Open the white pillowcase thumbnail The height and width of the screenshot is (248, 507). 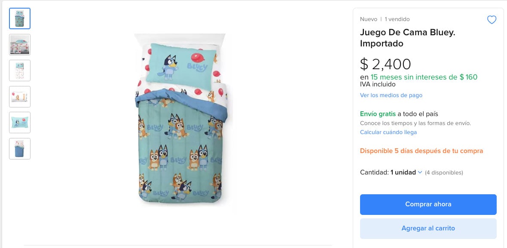[x=20, y=97]
